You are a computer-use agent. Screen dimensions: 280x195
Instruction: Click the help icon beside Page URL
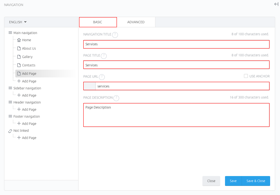102,77
